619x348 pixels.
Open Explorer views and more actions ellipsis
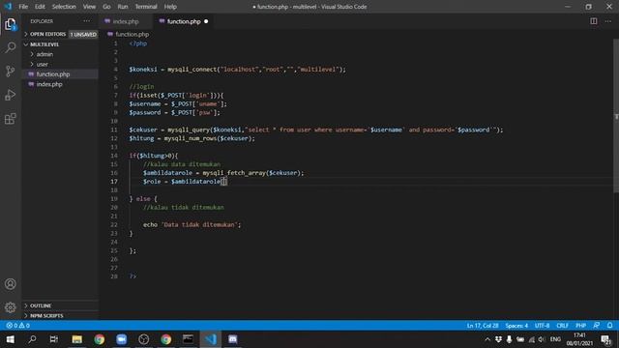[86, 21]
